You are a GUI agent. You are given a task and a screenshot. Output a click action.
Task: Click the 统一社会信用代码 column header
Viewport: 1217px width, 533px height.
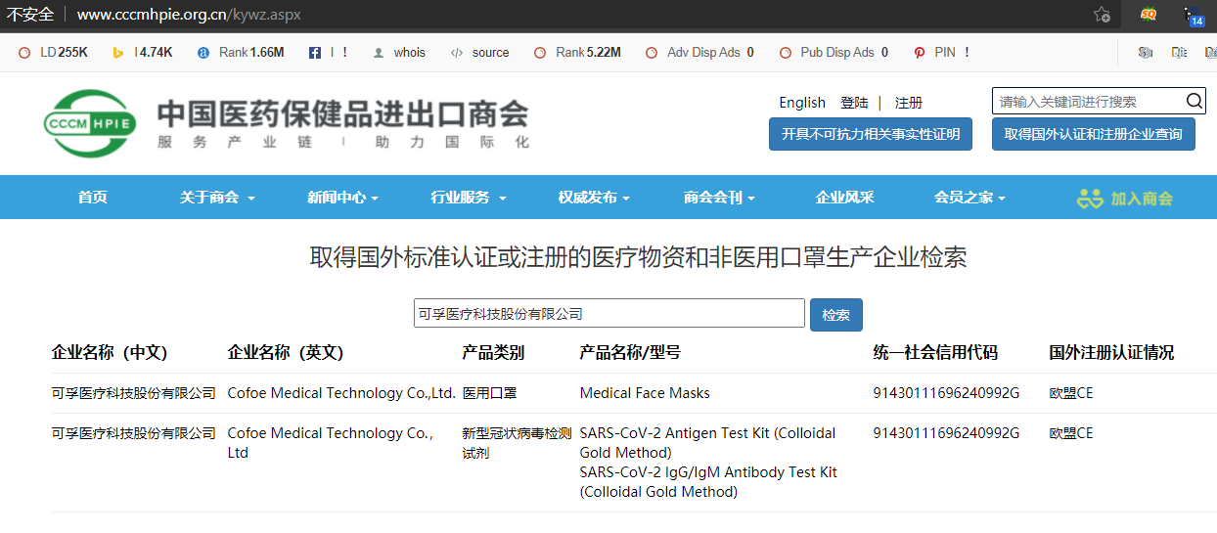935,353
